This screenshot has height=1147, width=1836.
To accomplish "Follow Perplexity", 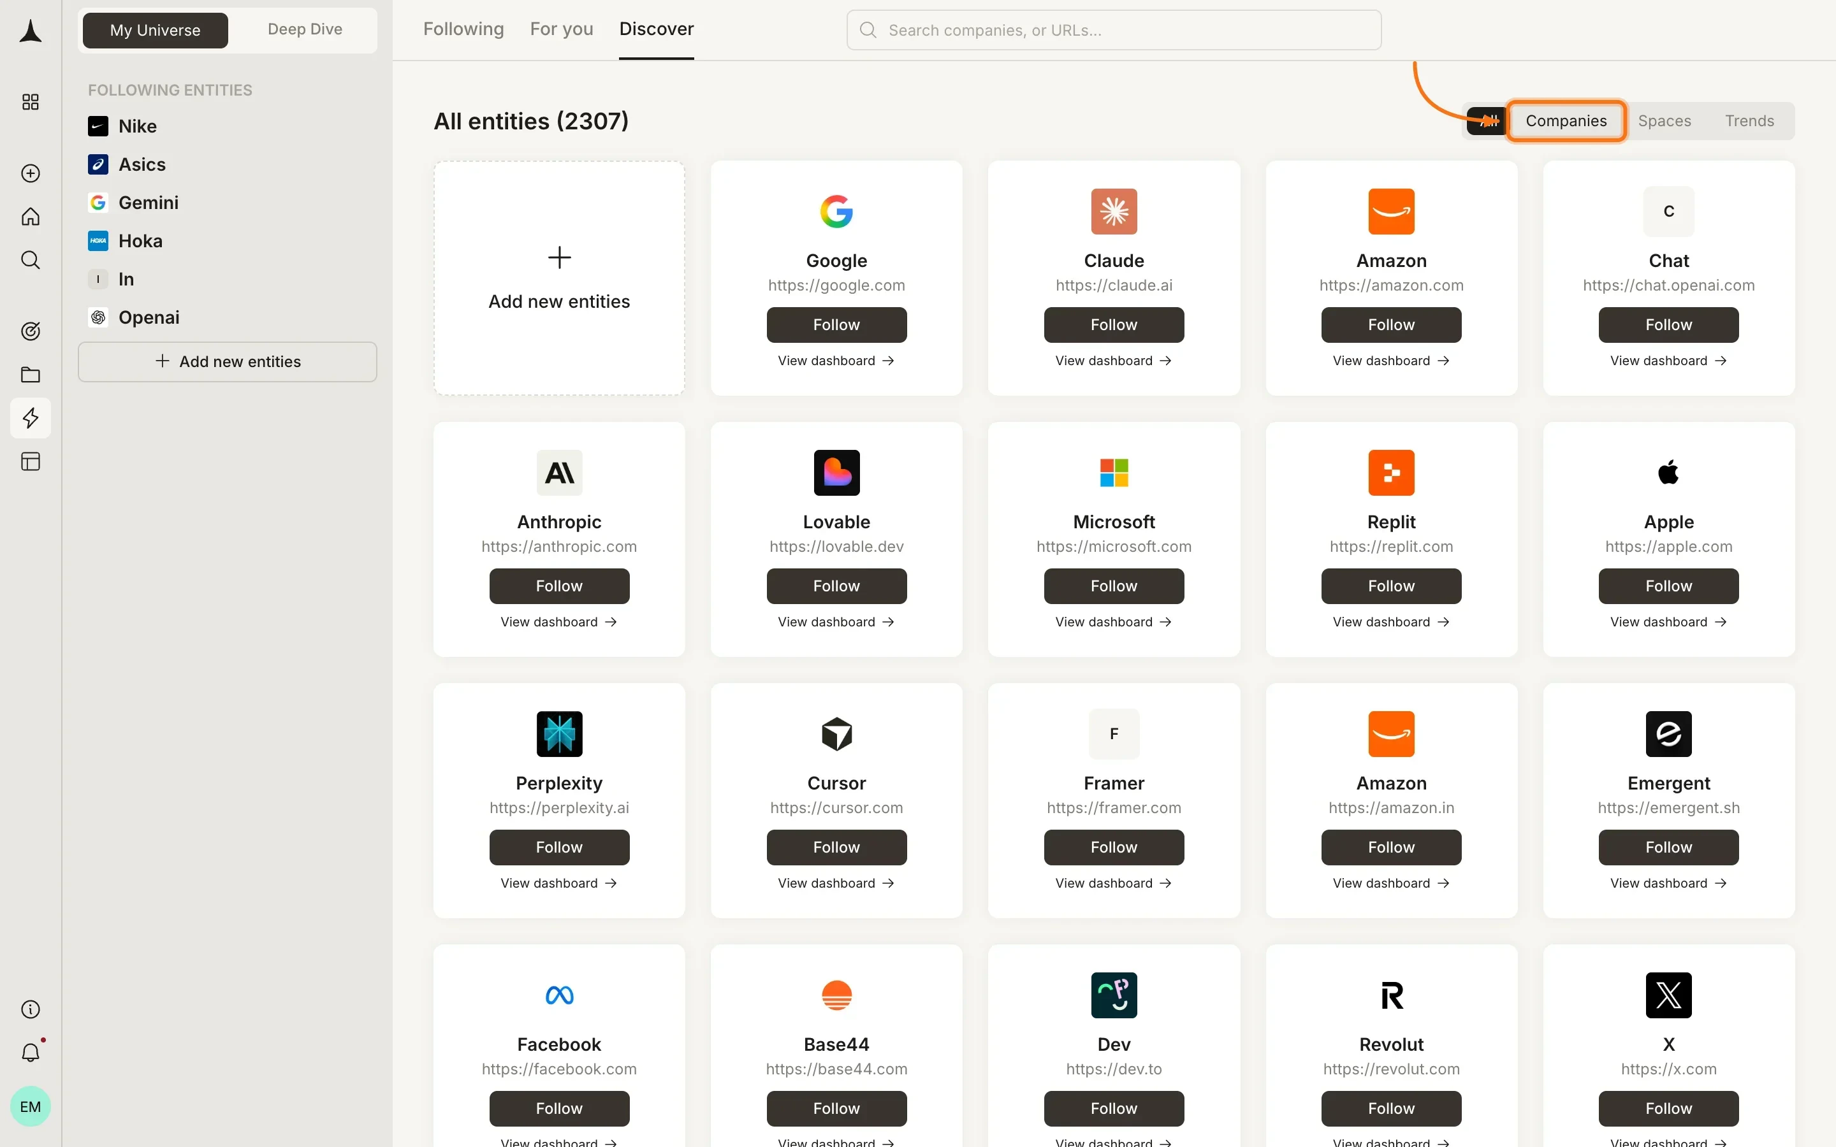I will (559, 848).
